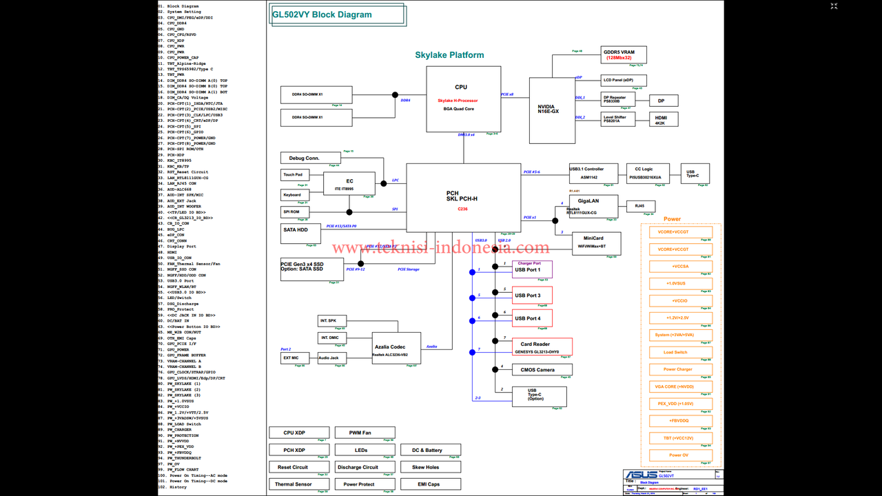Screen dimensions: 882x496
Task: Open index entry 10. CPU_POWER_CAP
Action: [178, 58]
